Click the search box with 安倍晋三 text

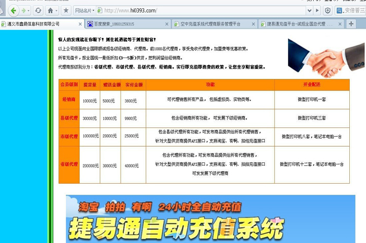pos(355,10)
